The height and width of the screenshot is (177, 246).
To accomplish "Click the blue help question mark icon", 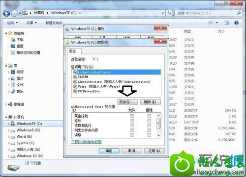I will pos(236,23).
